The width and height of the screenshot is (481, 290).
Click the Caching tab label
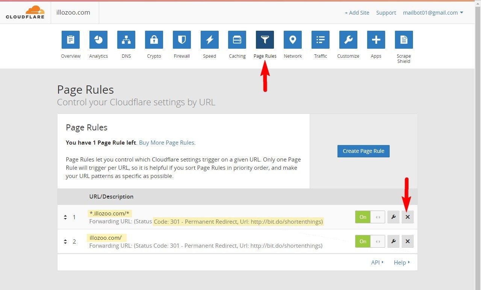(237, 56)
